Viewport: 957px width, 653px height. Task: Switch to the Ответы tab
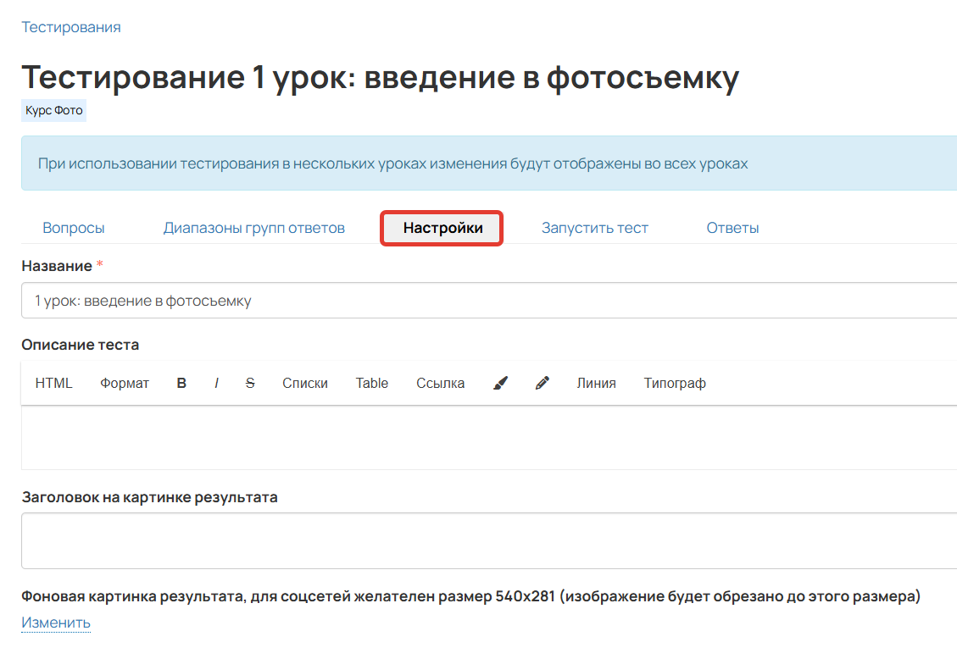(732, 227)
